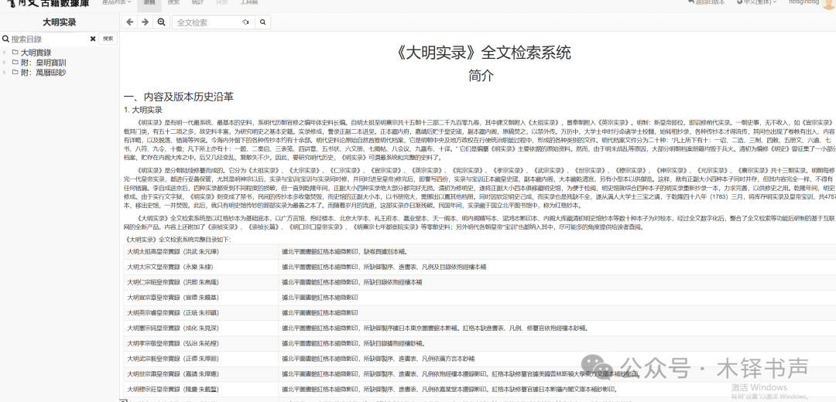Click the 搜索 button beside catalog search
The width and height of the screenshot is (836, 402).
[x=108, y=39]
